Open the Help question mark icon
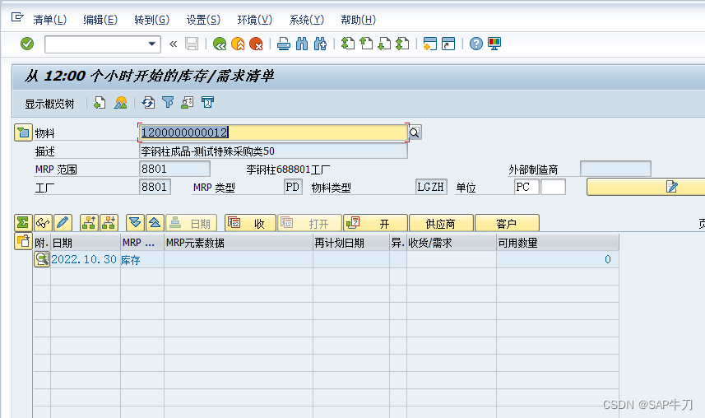 [476, 44]
